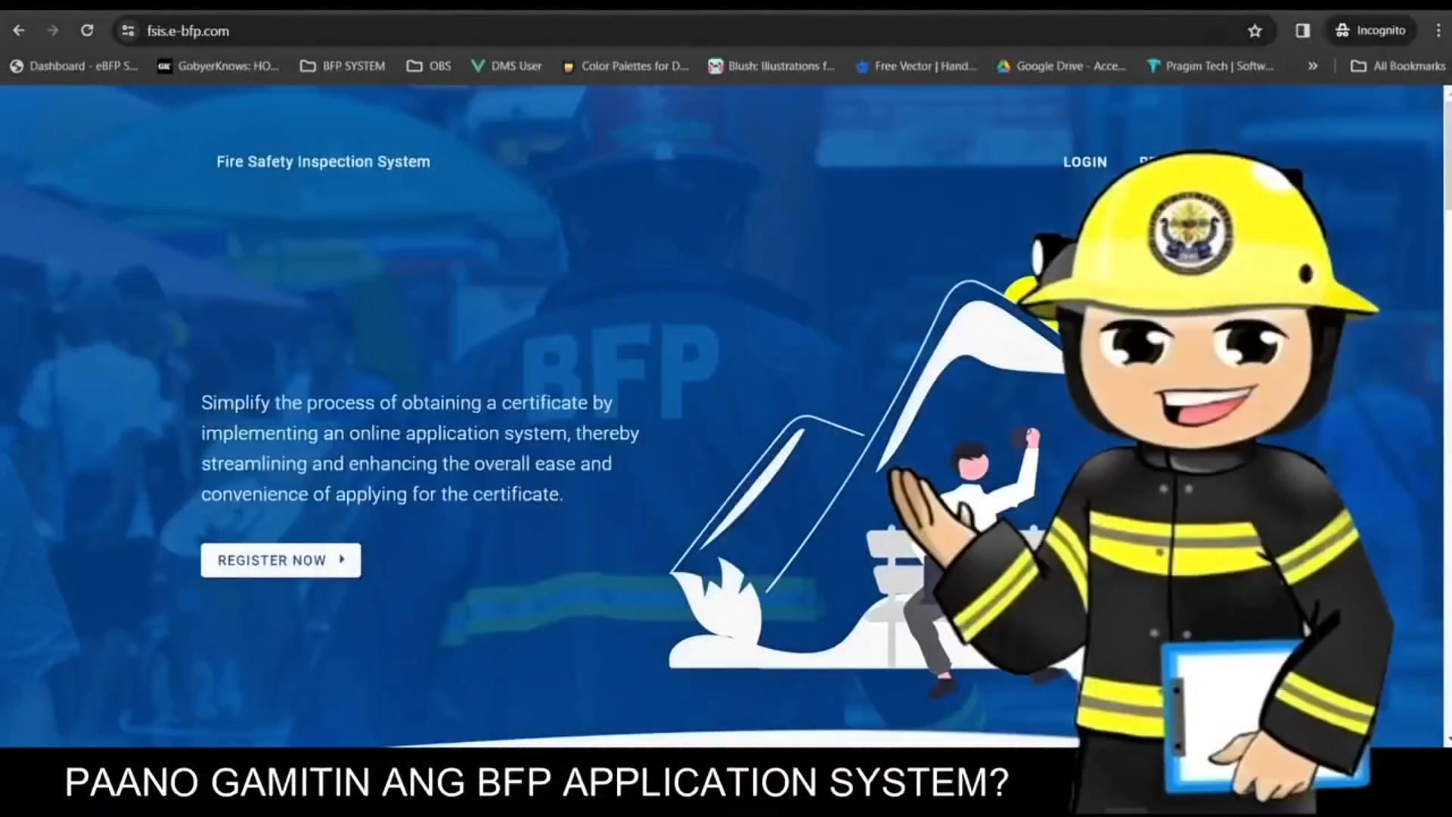Screen dimensions: 1452x817
Task: Open the LOGIN page
Action: [1084, 162]
